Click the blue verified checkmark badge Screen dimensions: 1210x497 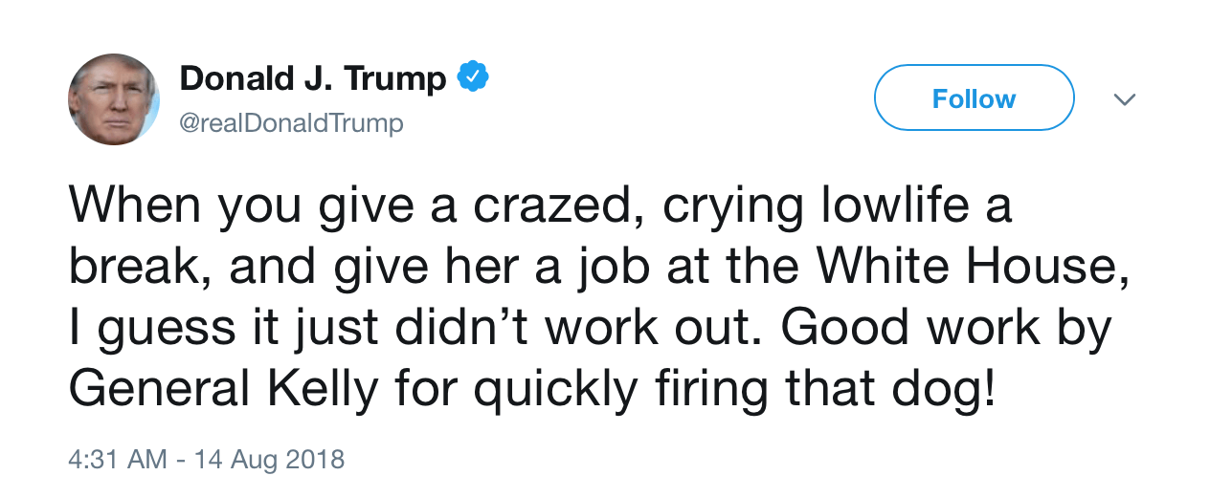click(x=472, y=77)
